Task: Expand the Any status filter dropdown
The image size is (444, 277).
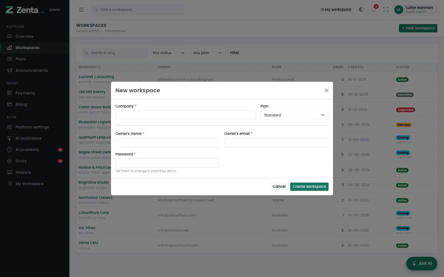Action: tap(169, 53)
